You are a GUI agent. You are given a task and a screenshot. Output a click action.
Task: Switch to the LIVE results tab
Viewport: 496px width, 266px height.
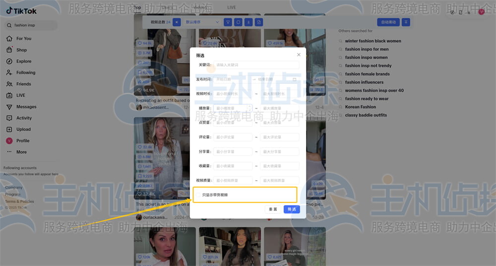coord(231,7)
